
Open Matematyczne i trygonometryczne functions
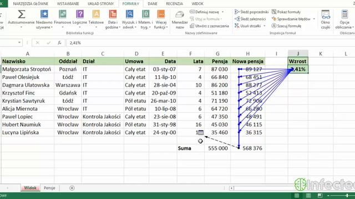point(145,20)
